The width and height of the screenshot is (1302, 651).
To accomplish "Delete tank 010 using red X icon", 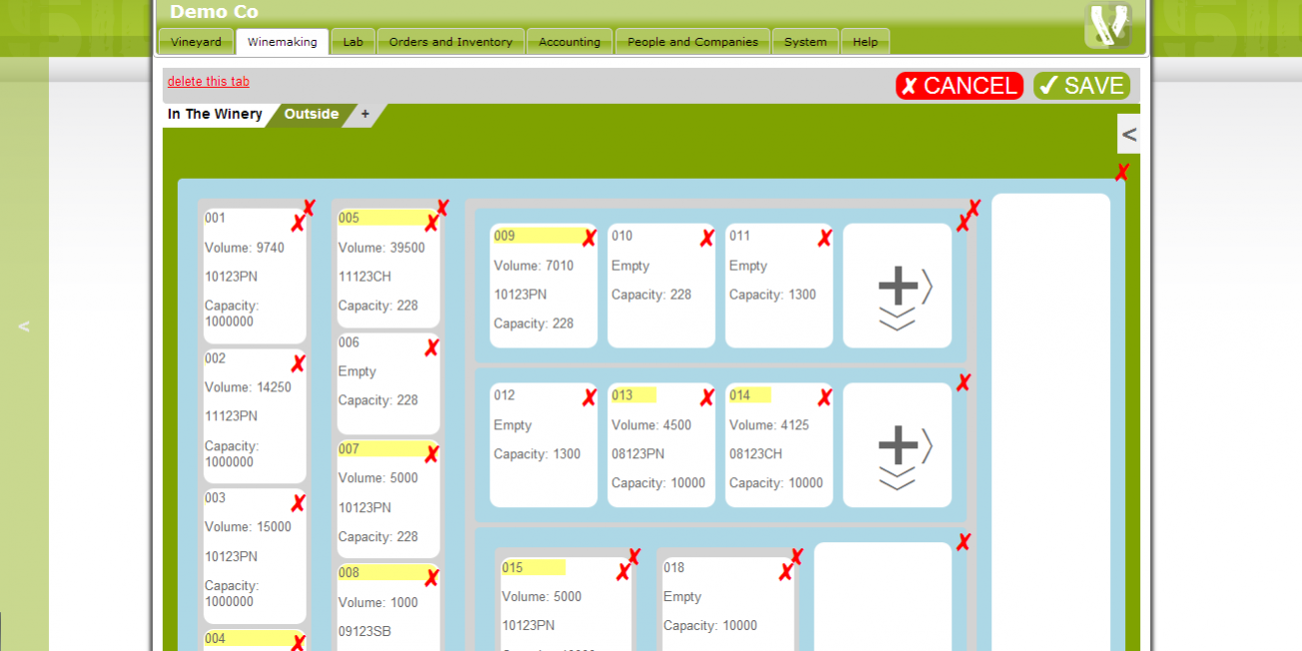I will point(707,239).
